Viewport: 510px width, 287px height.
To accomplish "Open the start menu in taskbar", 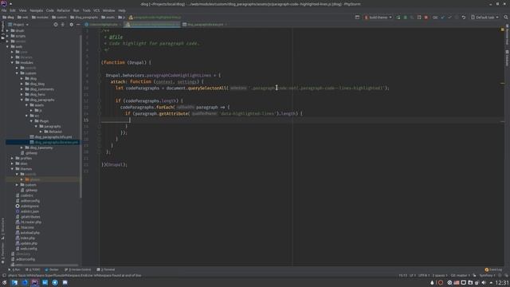I will coord(4,282).
